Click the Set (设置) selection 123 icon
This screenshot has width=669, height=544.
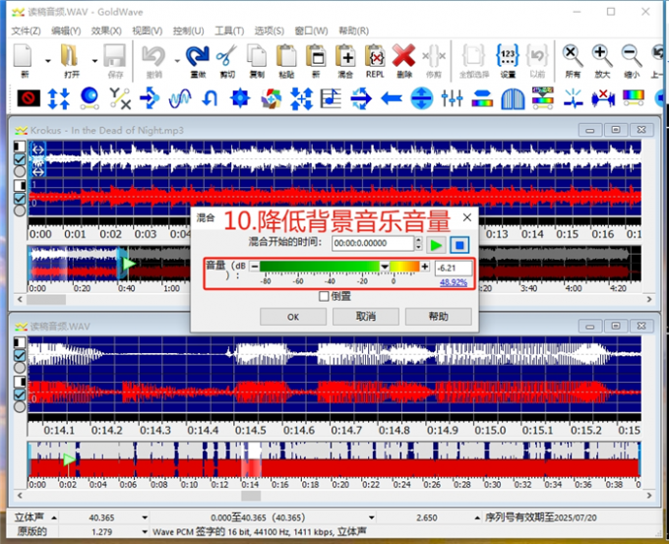coord(508,56)
